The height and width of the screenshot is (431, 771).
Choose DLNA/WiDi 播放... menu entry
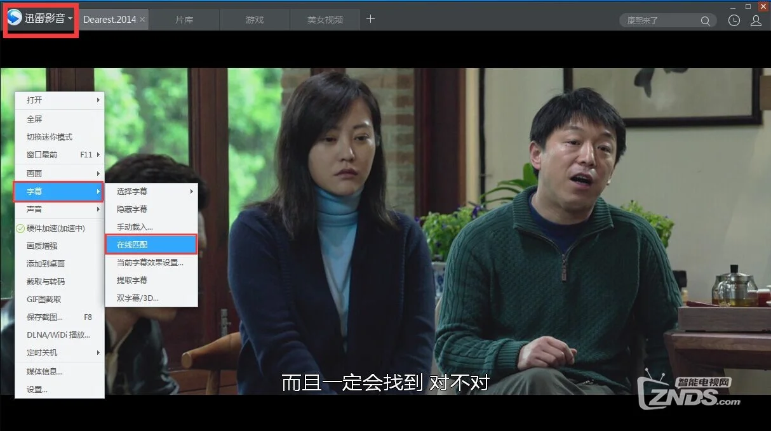(60, 335)
